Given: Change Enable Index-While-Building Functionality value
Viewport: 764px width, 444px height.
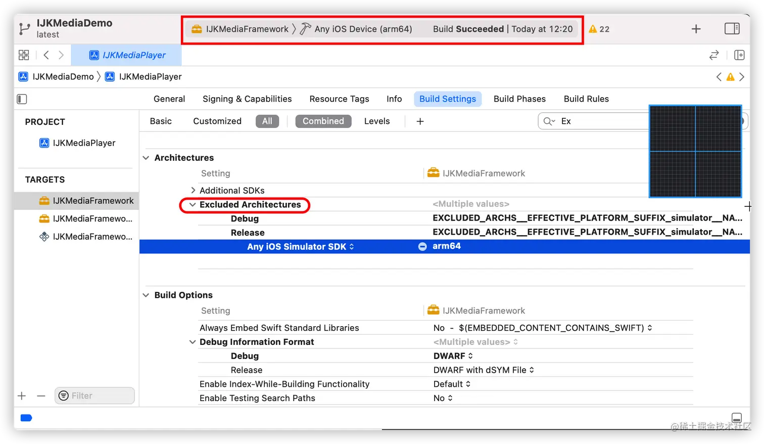Looking at the screenshot, I should tap(452, 384).
